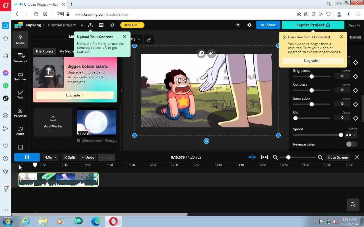Click the lightbulb tips icon in the header
Viewport: 364px width, 227px height.
point(112,25)
